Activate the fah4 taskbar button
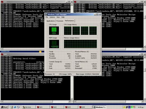Viewport: 146px width, 109px height. point(85,107)
